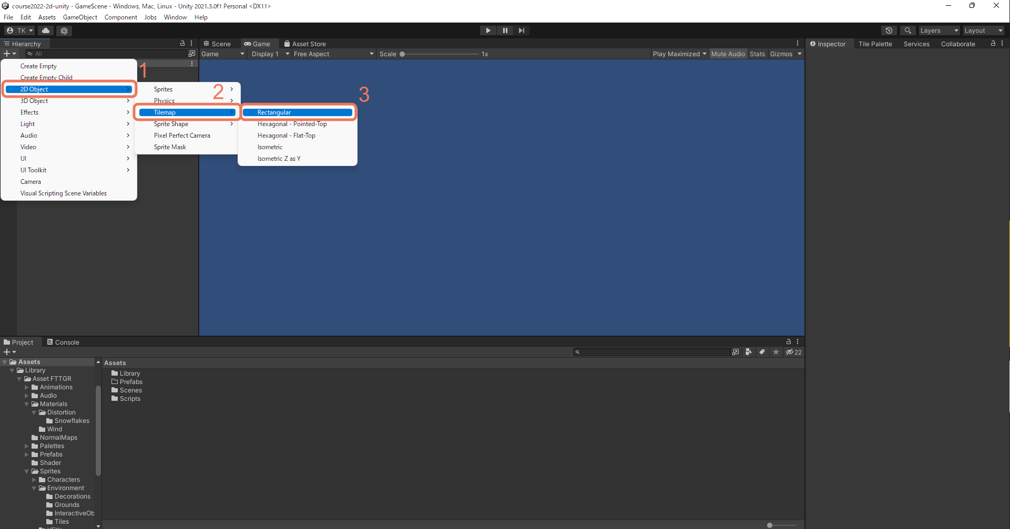Open the Layers dropdown
1010x529 pixels.
(939, 30)
